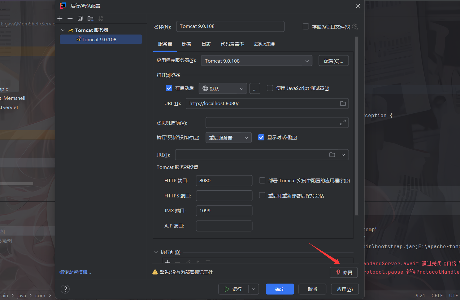Open the application server Tomcat 9.0.108 dropdown

click(x=257, y=61)
